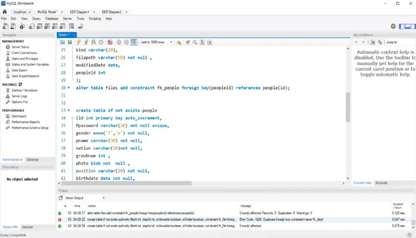416x238 pixels.
Task: Rollback the current transaction icon
Action: [x=126, y=42]
